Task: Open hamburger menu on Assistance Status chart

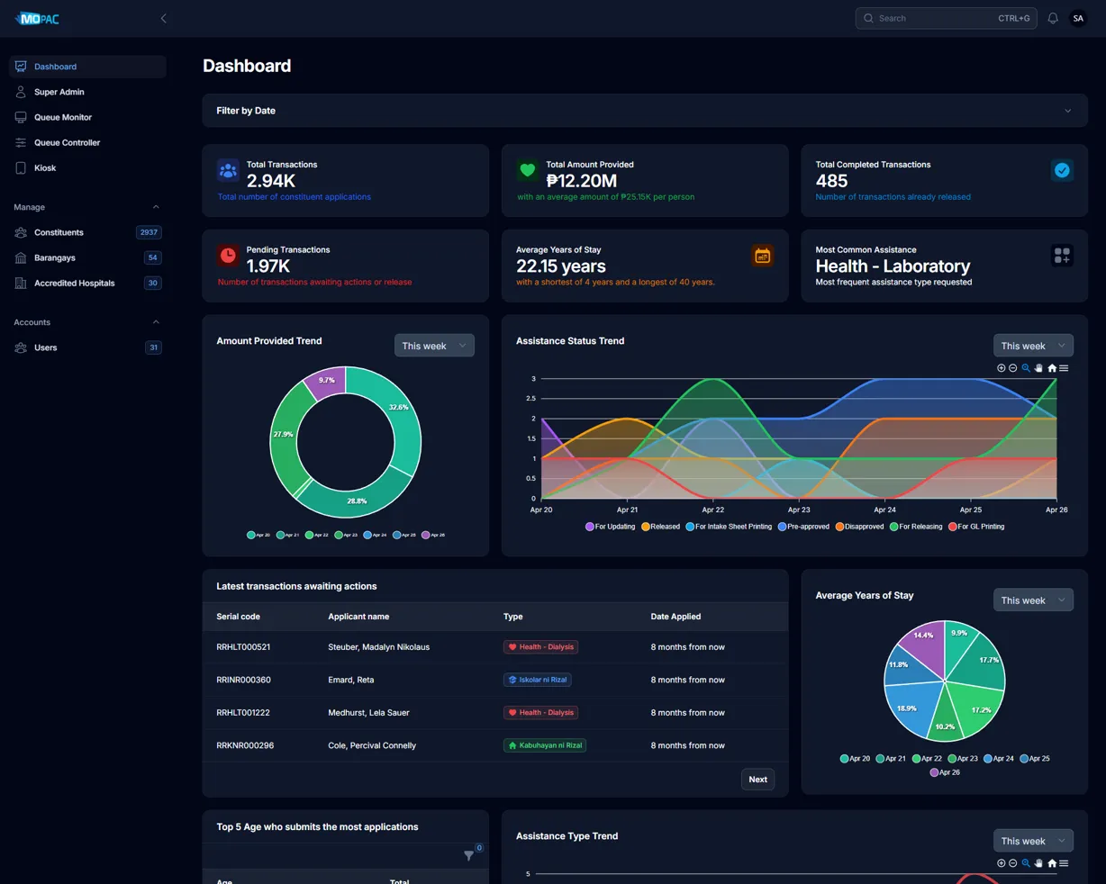Action: pyautogui.click(x=1064, y=368)
